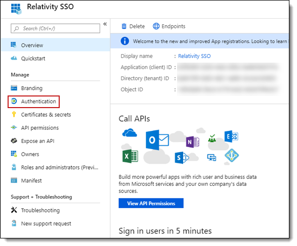
Task: Go to Certificates & secrets
Action: [x=55, y=115]
